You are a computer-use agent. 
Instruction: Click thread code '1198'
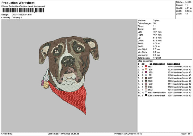pyautogui.click(x=170, y=75)
